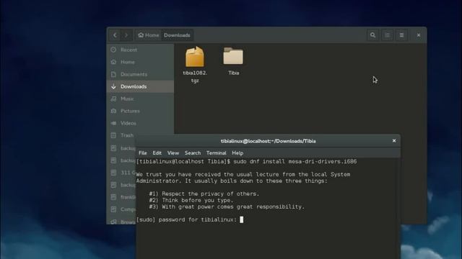Open Music in the sidebar

140,99
